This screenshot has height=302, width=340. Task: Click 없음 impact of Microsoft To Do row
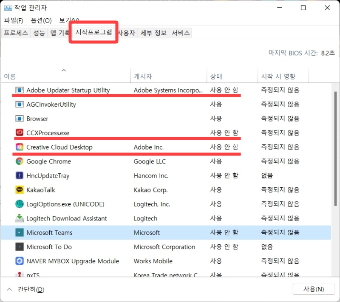click(x=267, y=246)
